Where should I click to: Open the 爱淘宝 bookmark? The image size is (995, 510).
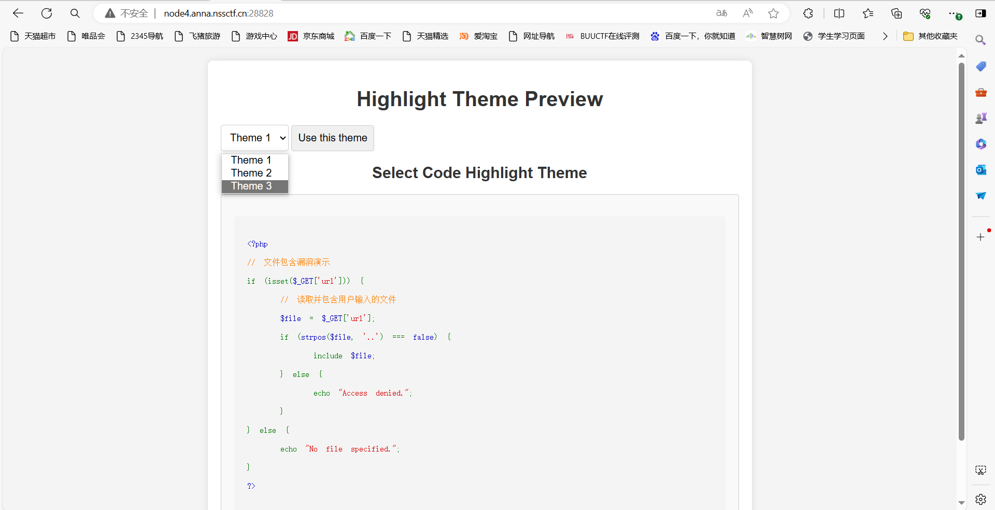tap(478, 36)
